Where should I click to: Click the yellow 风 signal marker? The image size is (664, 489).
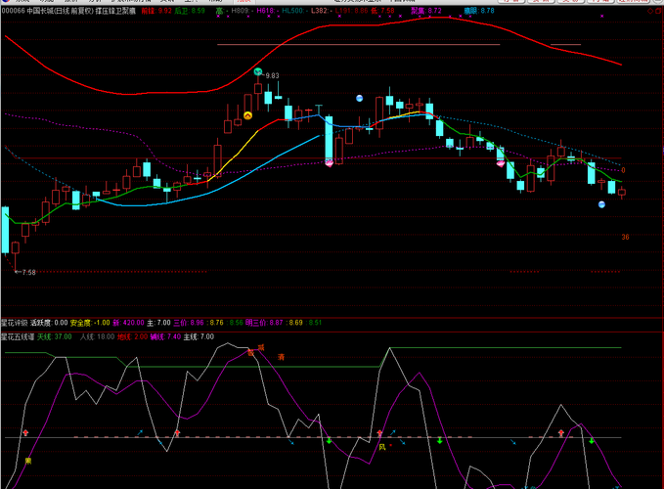pos(382,447)
